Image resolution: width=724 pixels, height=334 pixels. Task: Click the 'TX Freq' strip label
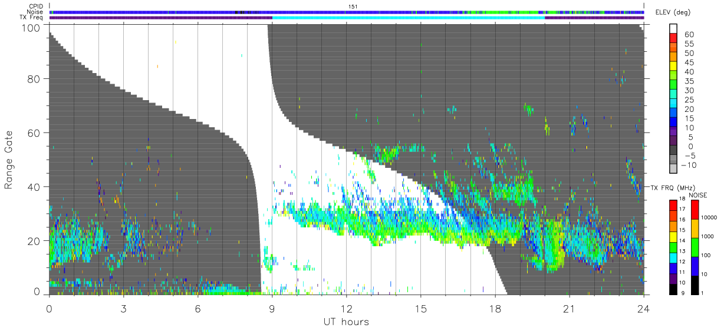click(x=32, y=18)
